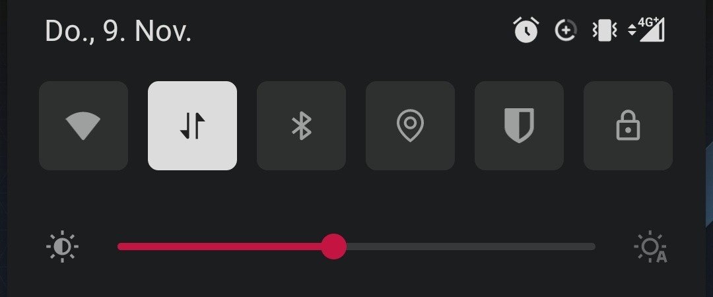Image resolution: width=713 pixels, height=297 pixels.
Task: Set brightness to minimum at slider's left end
Action: click(120, 247)
